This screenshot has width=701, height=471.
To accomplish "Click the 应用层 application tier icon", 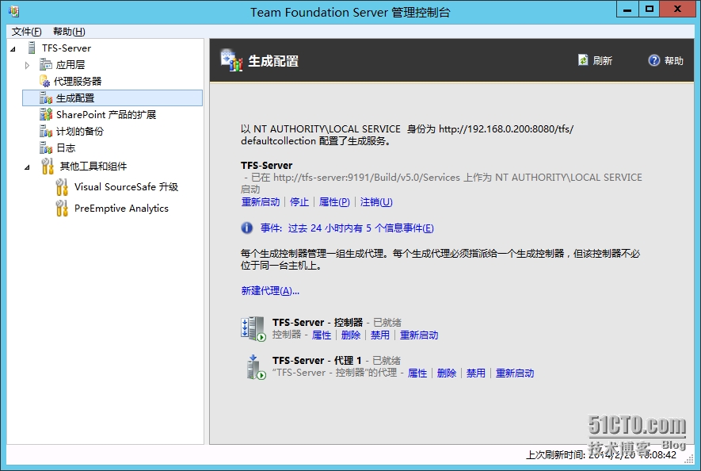I will click(46, 65).
